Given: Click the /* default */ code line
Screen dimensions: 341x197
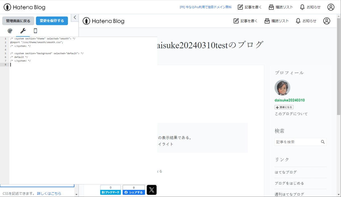Looking at the screenshot, I should [19, 57].
